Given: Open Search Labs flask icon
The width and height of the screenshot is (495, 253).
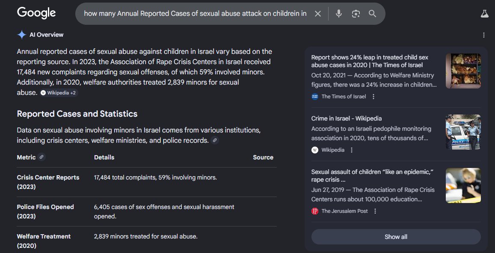Looking at the screenshot, I should [x=485, y=13].
